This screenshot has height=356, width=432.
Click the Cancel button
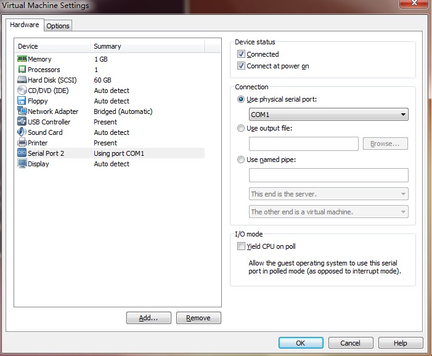(351, 343)
